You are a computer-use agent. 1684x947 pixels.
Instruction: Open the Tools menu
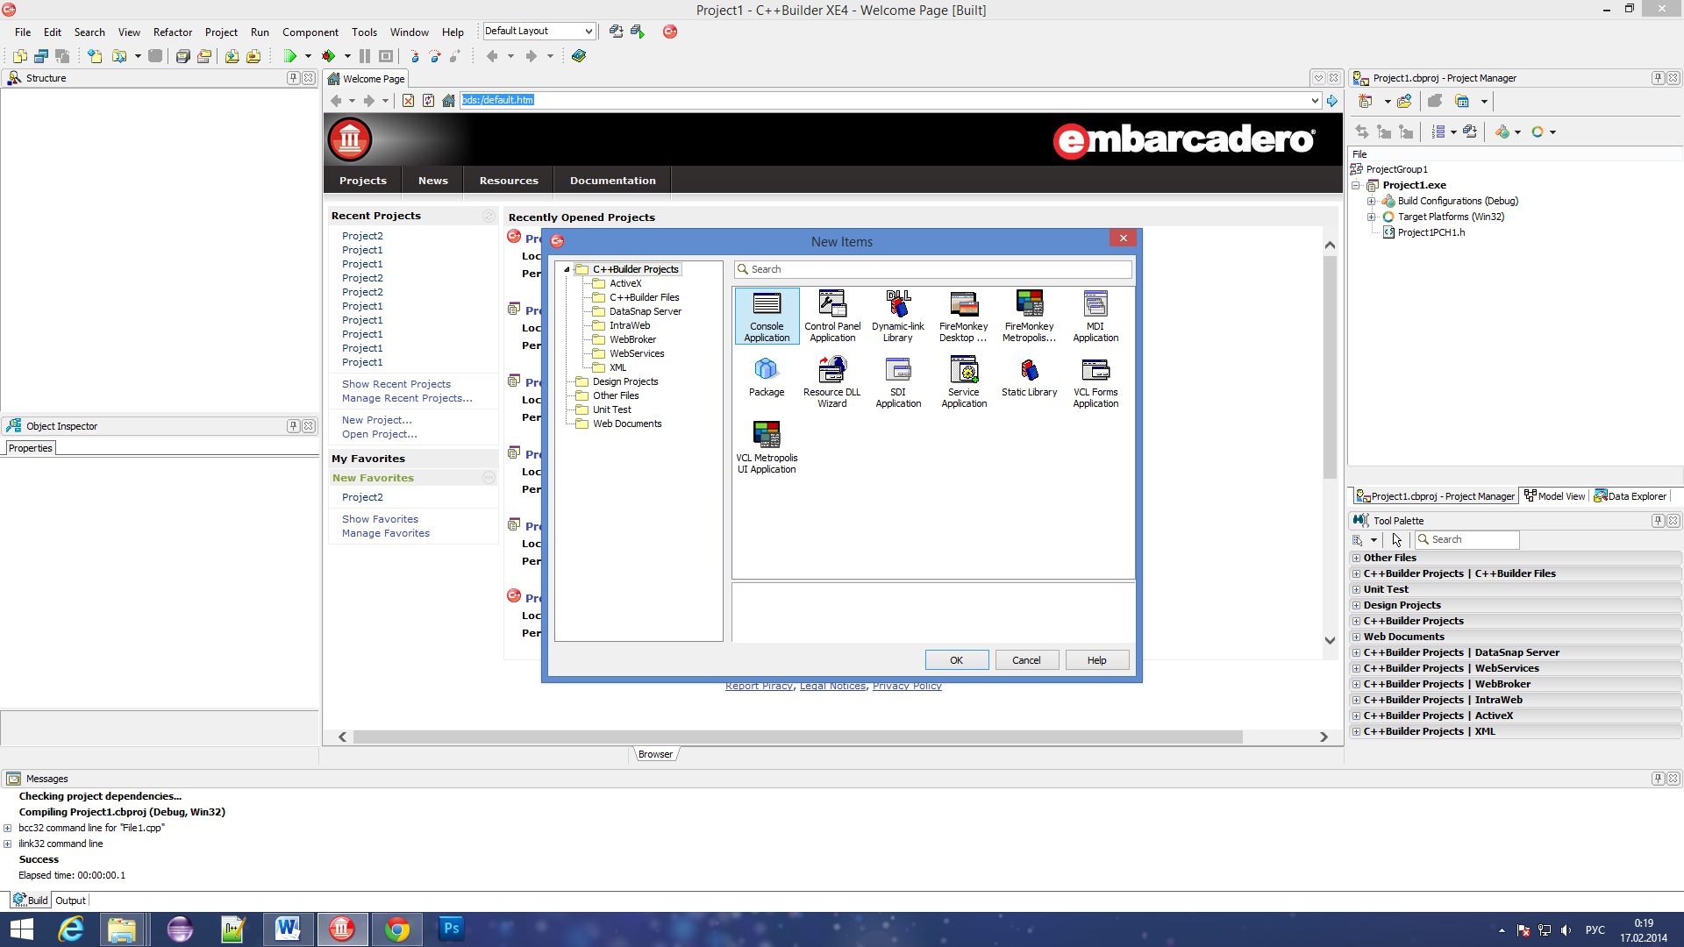[364, 32]
